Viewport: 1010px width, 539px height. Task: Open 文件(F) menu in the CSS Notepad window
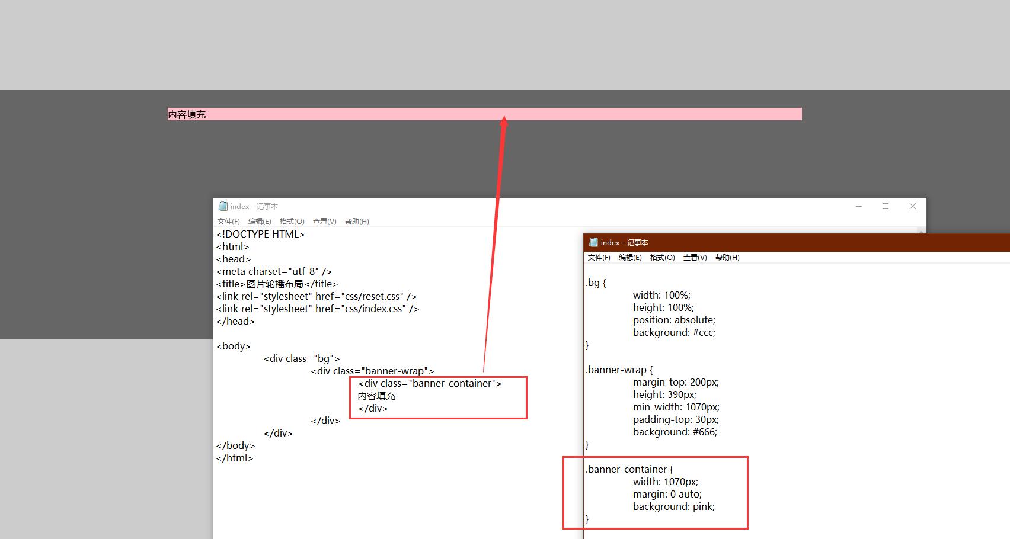(x=599, y=258)
